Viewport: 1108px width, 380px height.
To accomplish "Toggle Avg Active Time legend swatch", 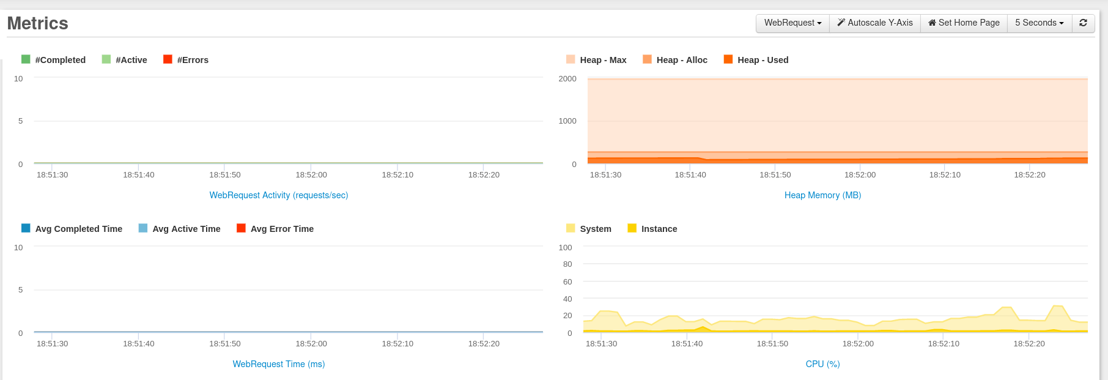I will tap(143, 228).
